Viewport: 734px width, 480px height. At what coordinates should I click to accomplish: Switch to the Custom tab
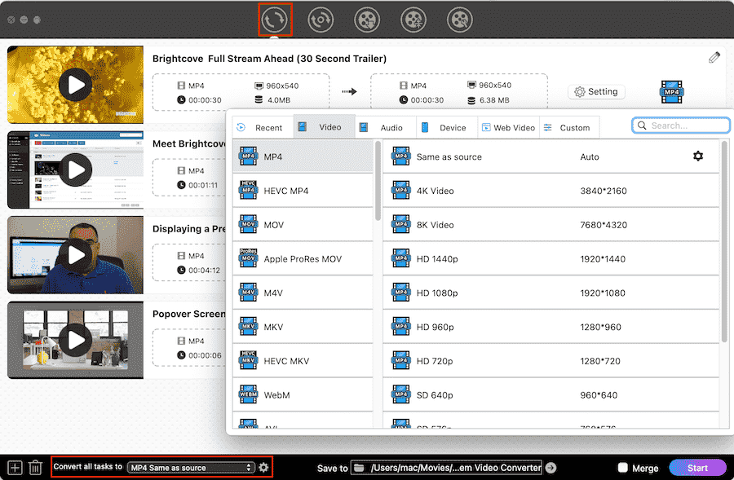point(569,127)
